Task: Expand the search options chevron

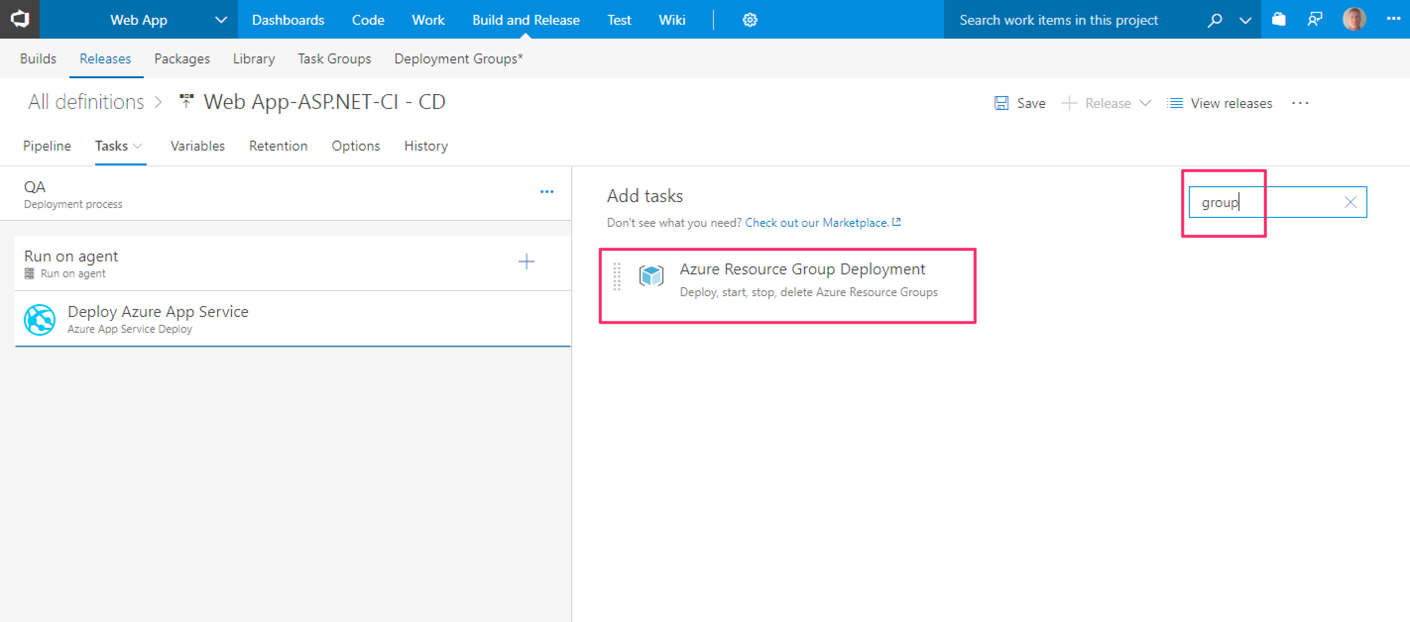Action: pyautogui.click(x=1245, y=20)
